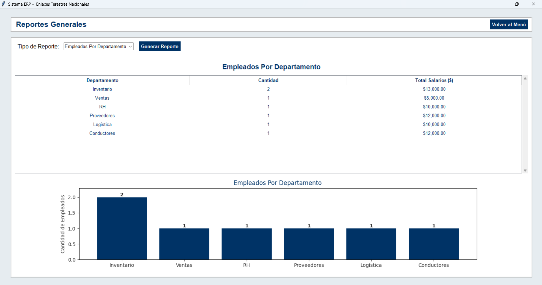Select the Logística row in table
This screenshot has height=285, width=542.
(x=268, y=124)
